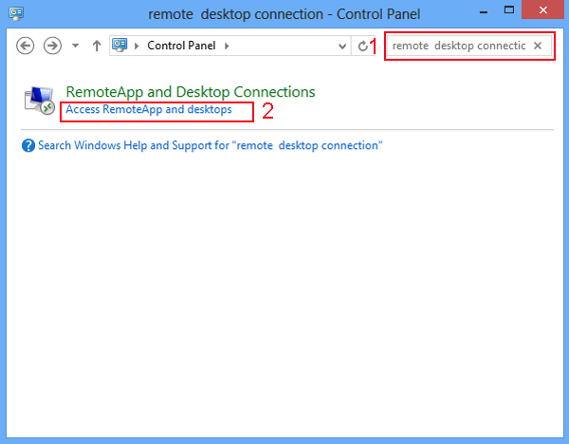Refresh the Control Panel search results
The height and width of the screenshot is (444, 569).
[362, 46]
